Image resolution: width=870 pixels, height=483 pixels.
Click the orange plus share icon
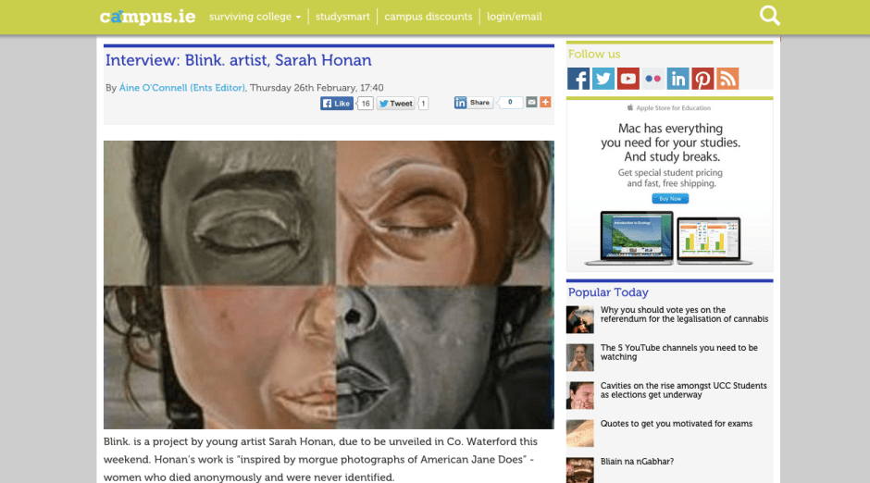coord(545,103)
